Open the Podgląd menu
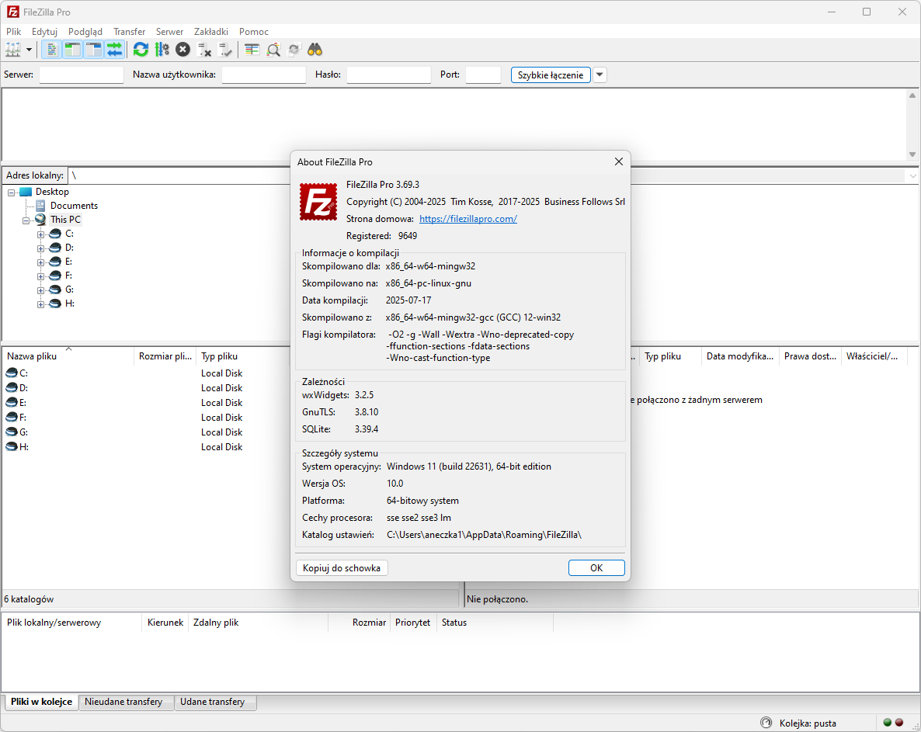921x732 pixels. click(x=85, y=32)
